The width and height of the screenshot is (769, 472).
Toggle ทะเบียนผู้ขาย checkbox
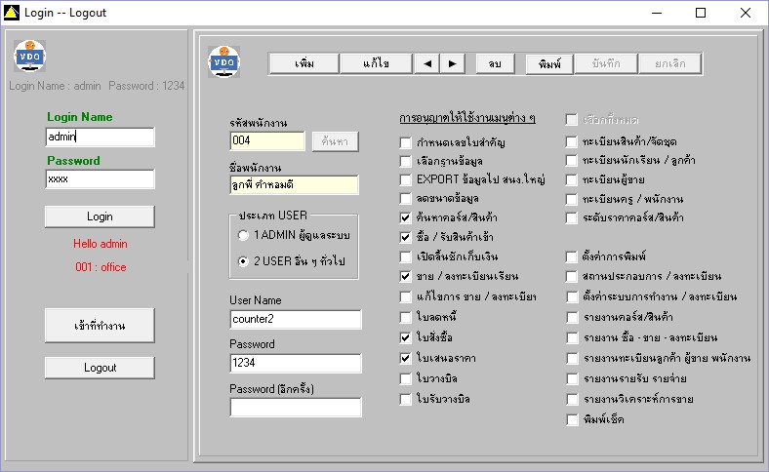click(571, 179)
